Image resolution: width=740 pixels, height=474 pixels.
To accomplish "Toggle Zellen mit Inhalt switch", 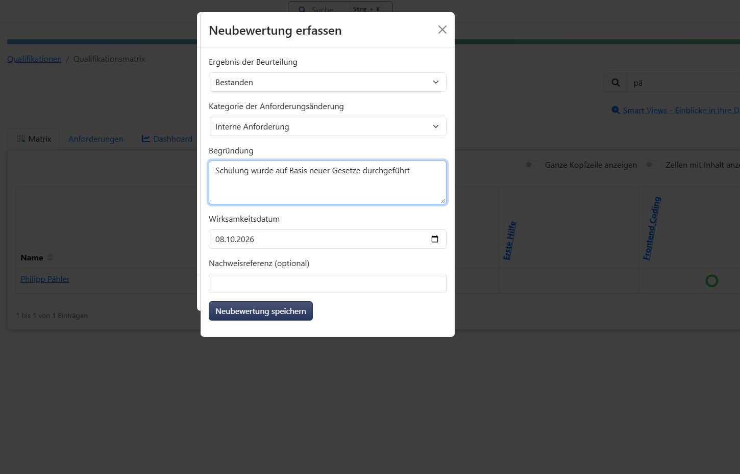I will tap(653, 165).
